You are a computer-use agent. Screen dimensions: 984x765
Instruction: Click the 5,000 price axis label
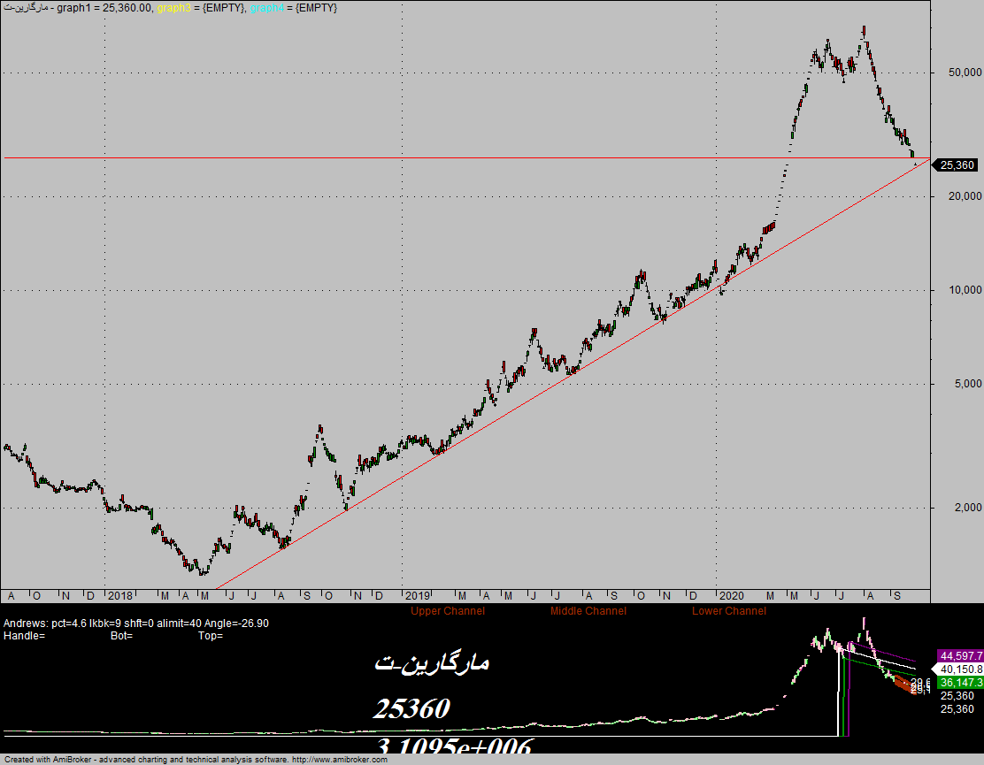(x=968, y=384)
